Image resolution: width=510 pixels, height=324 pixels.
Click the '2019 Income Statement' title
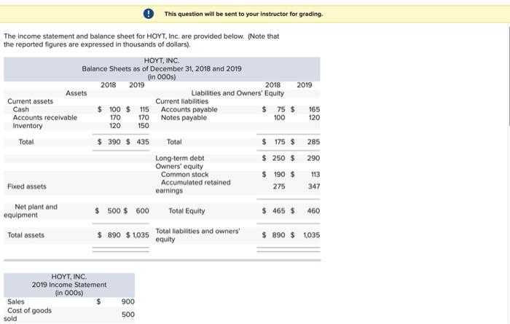coord(69,285)
